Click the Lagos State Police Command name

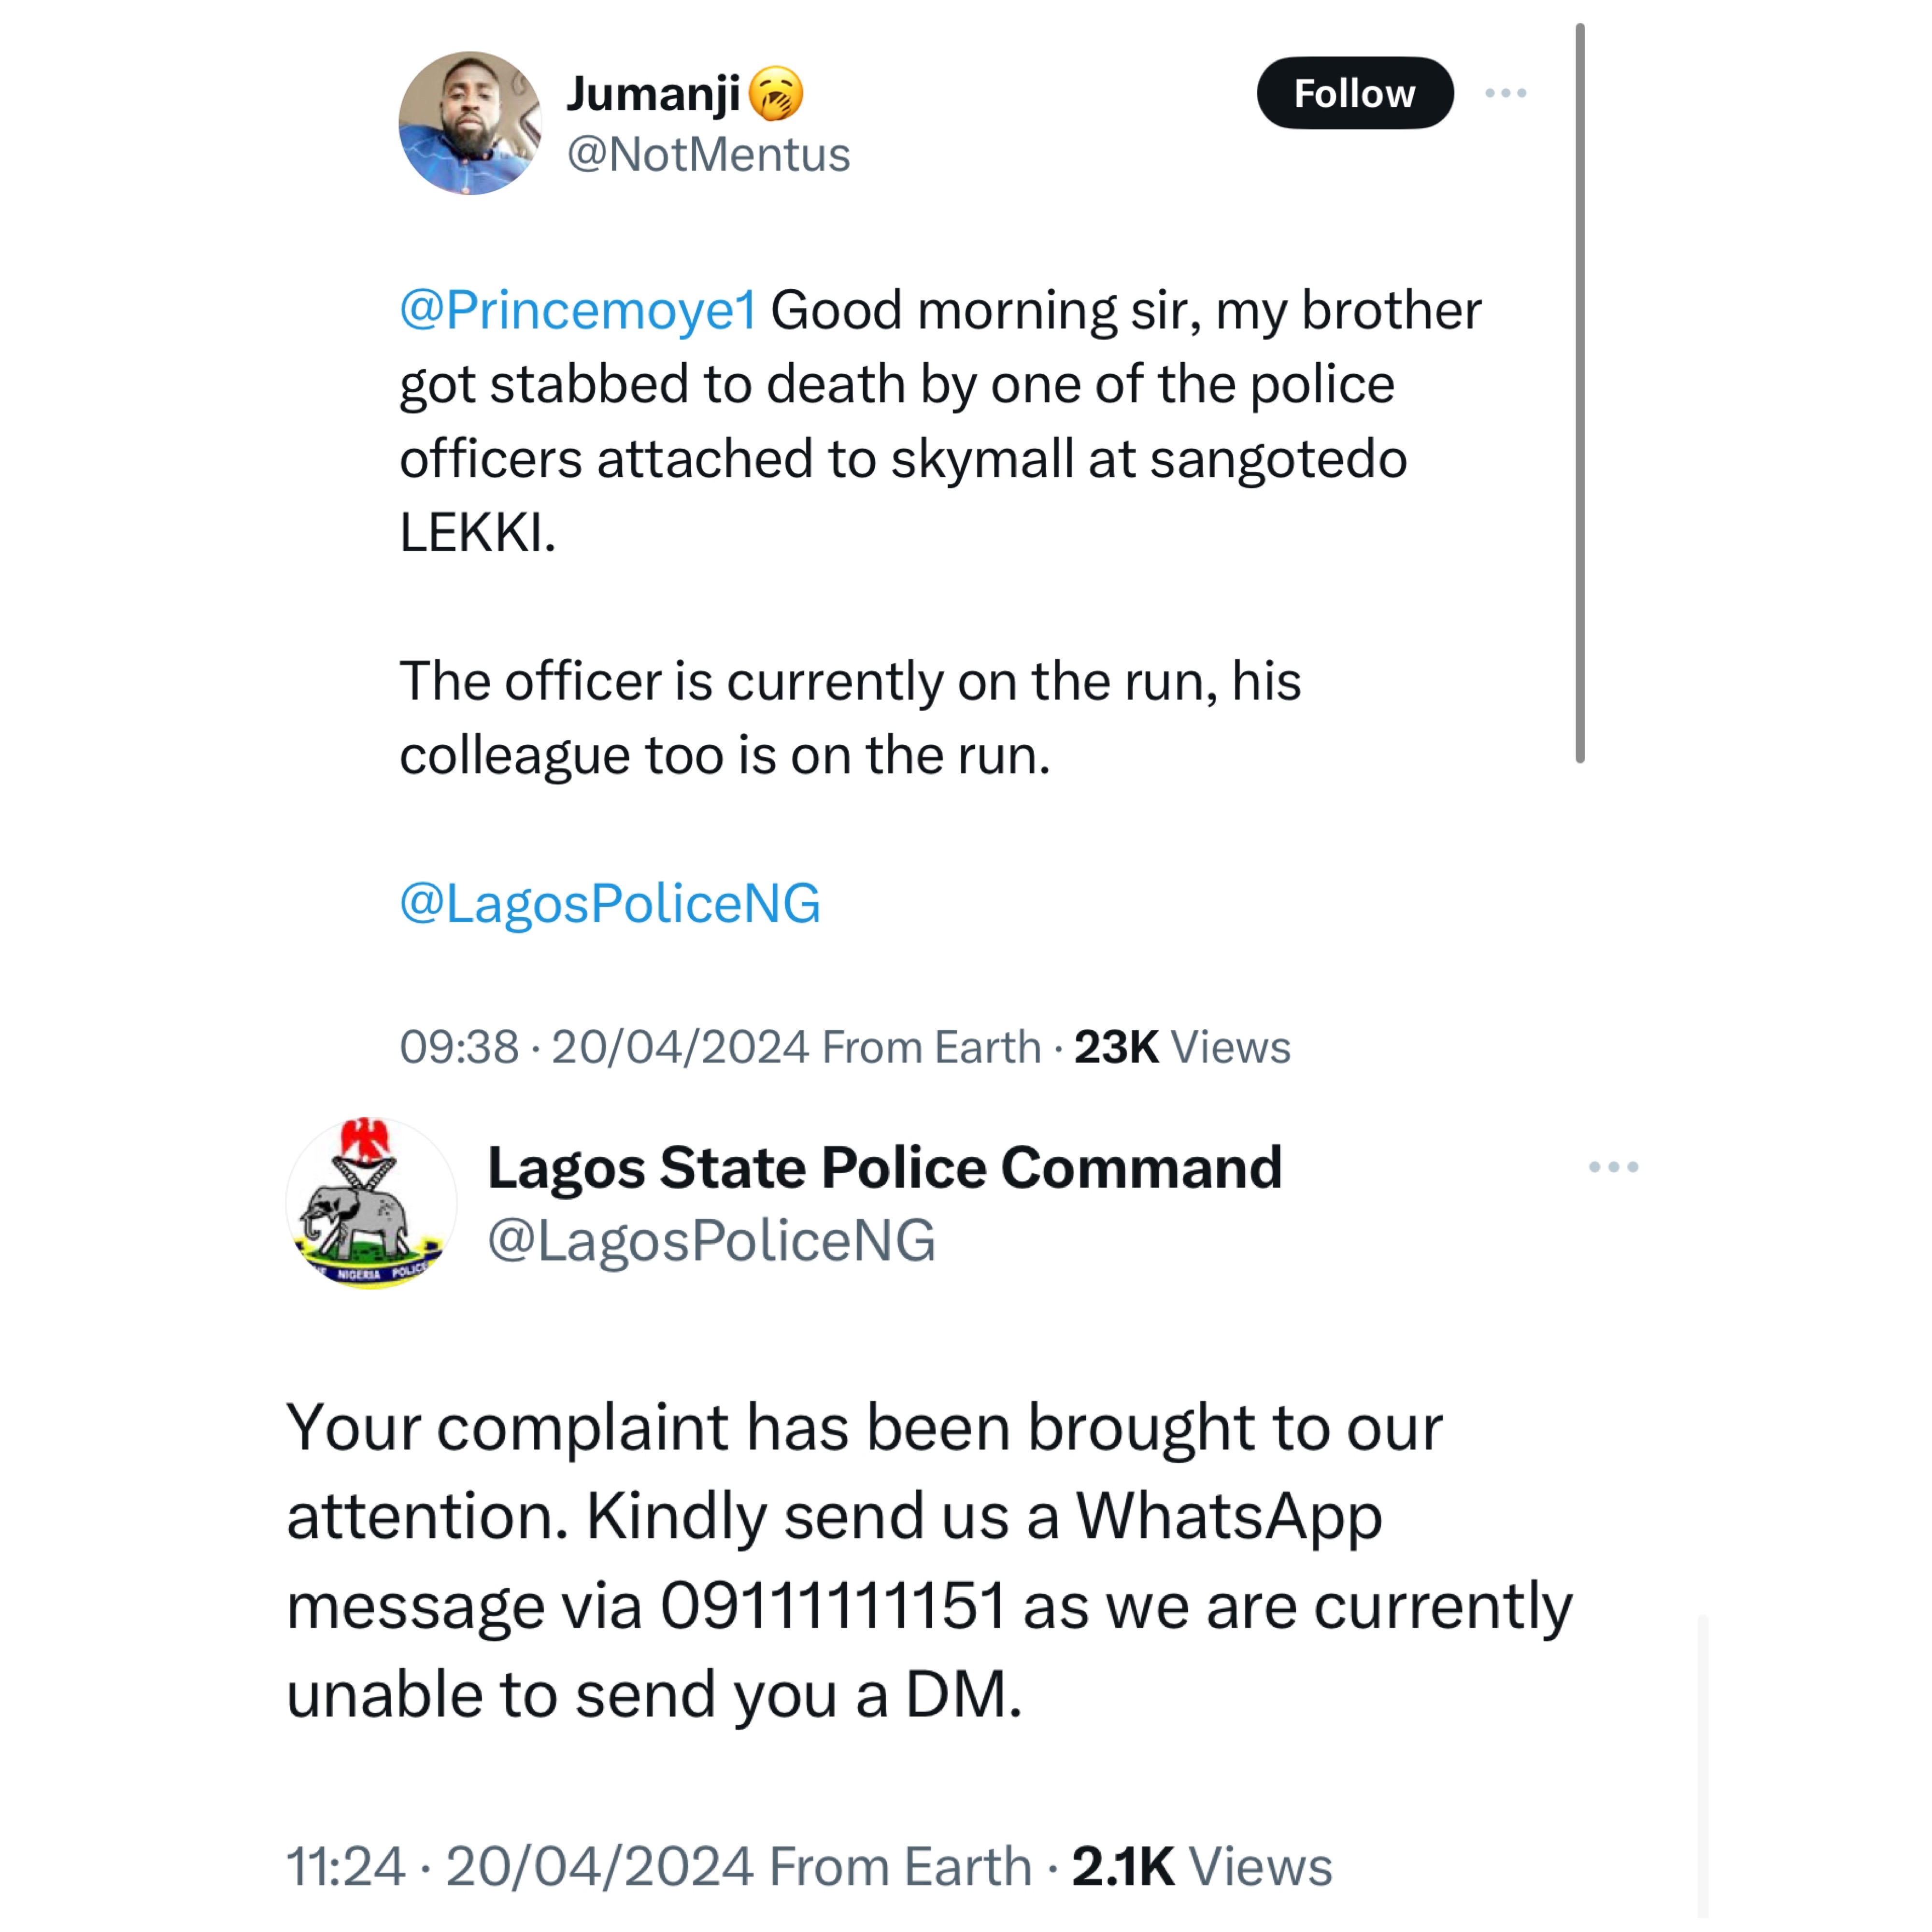click(884, 1167)
